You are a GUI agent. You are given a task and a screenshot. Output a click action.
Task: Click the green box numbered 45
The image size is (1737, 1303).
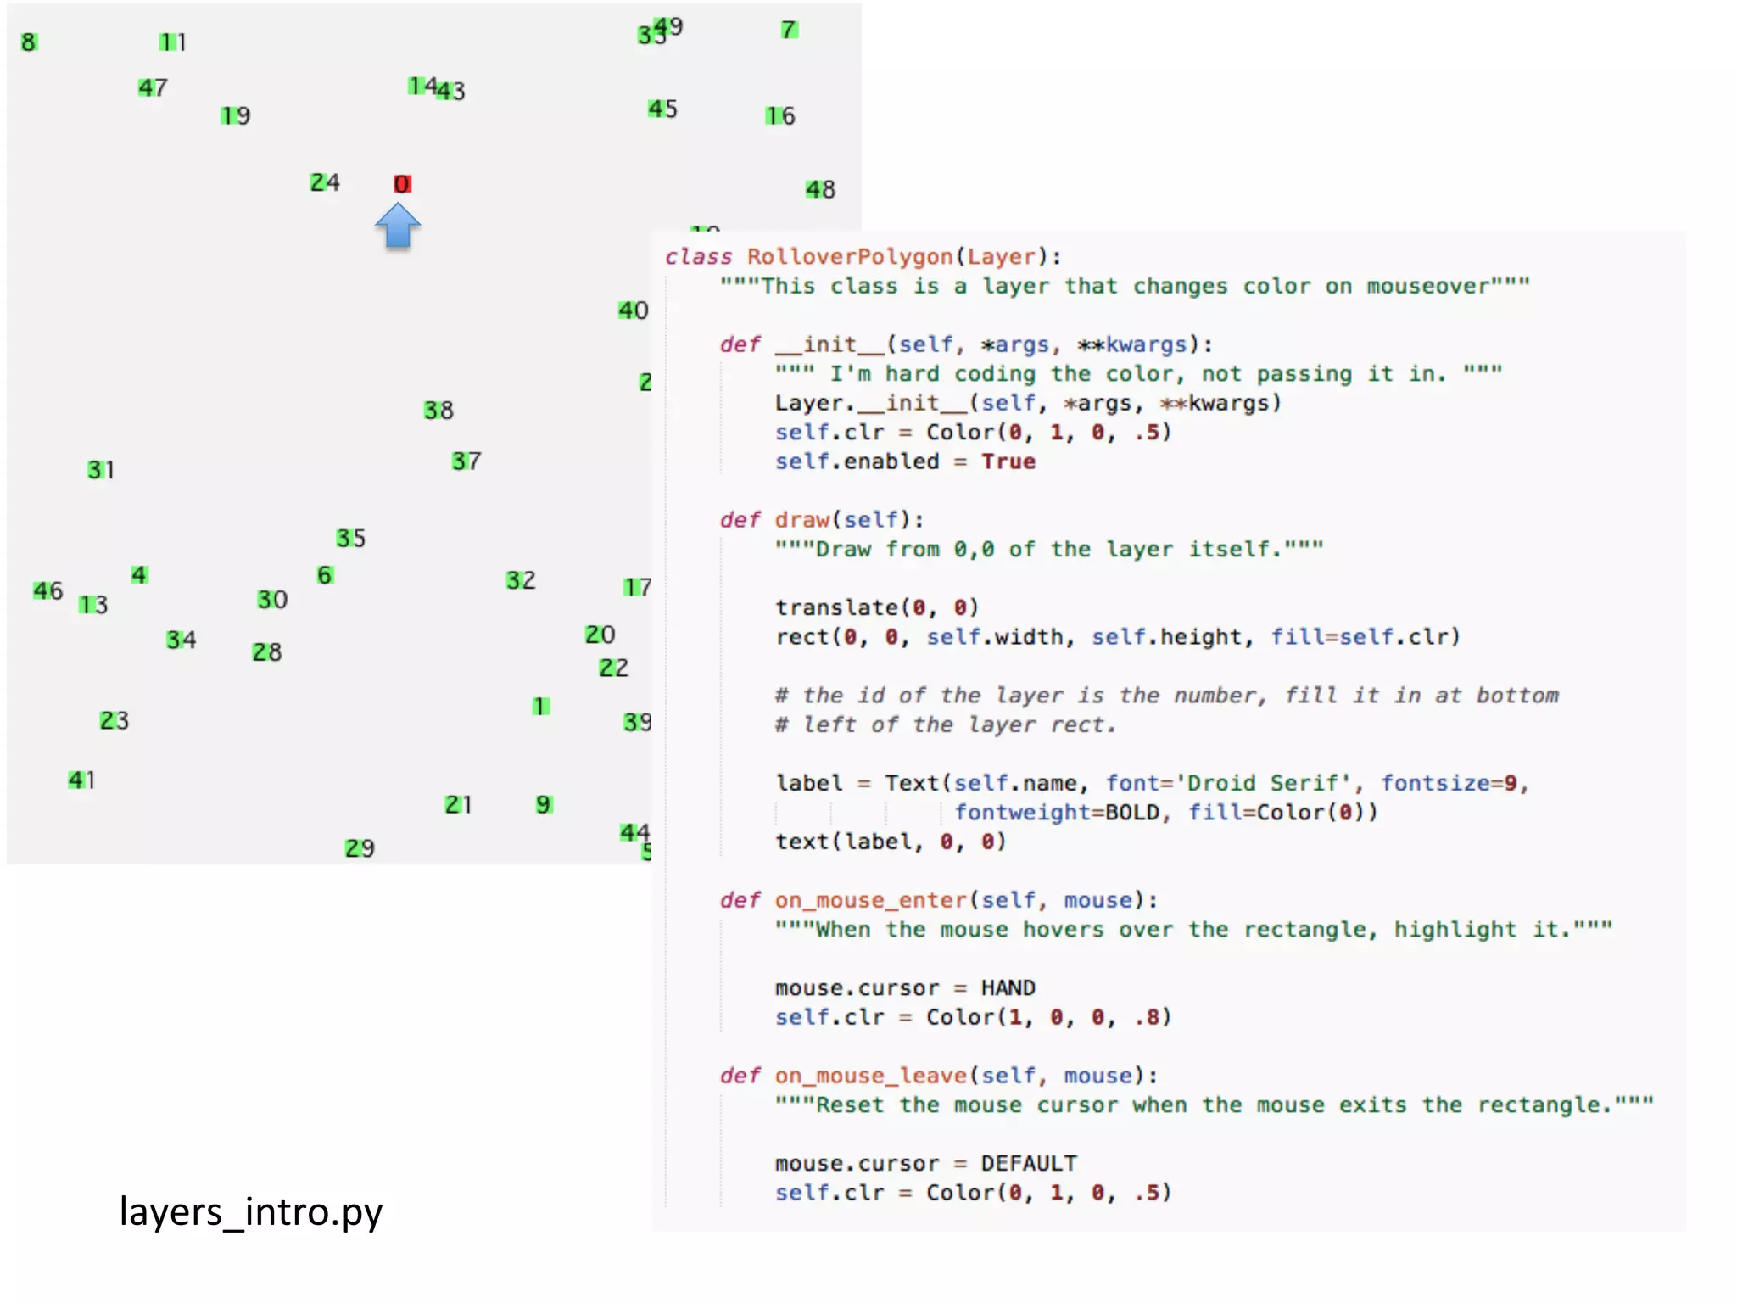click(656, 109)
